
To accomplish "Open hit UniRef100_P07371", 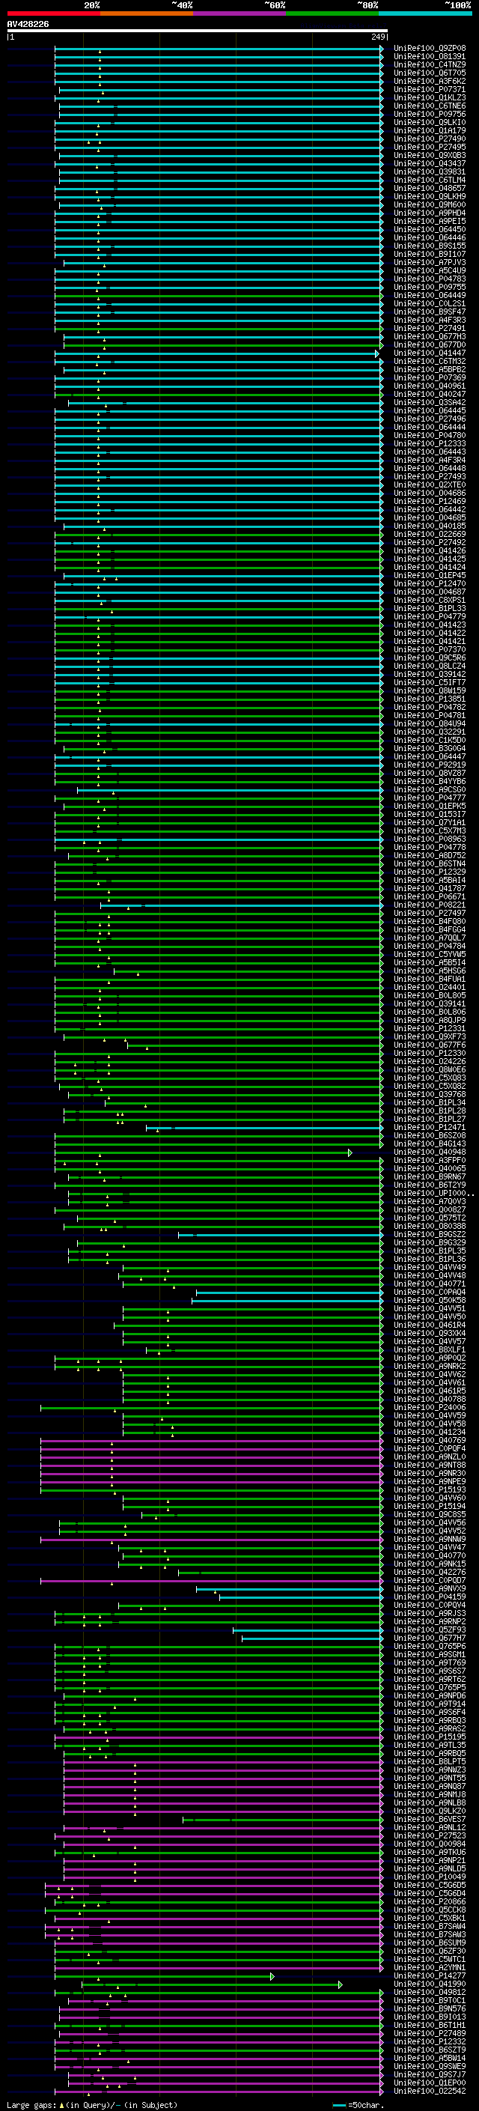I will point(430,89).
